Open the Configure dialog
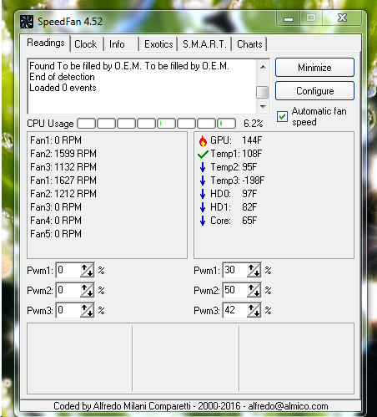Screen dimensions: 377x417 point(314,91)
